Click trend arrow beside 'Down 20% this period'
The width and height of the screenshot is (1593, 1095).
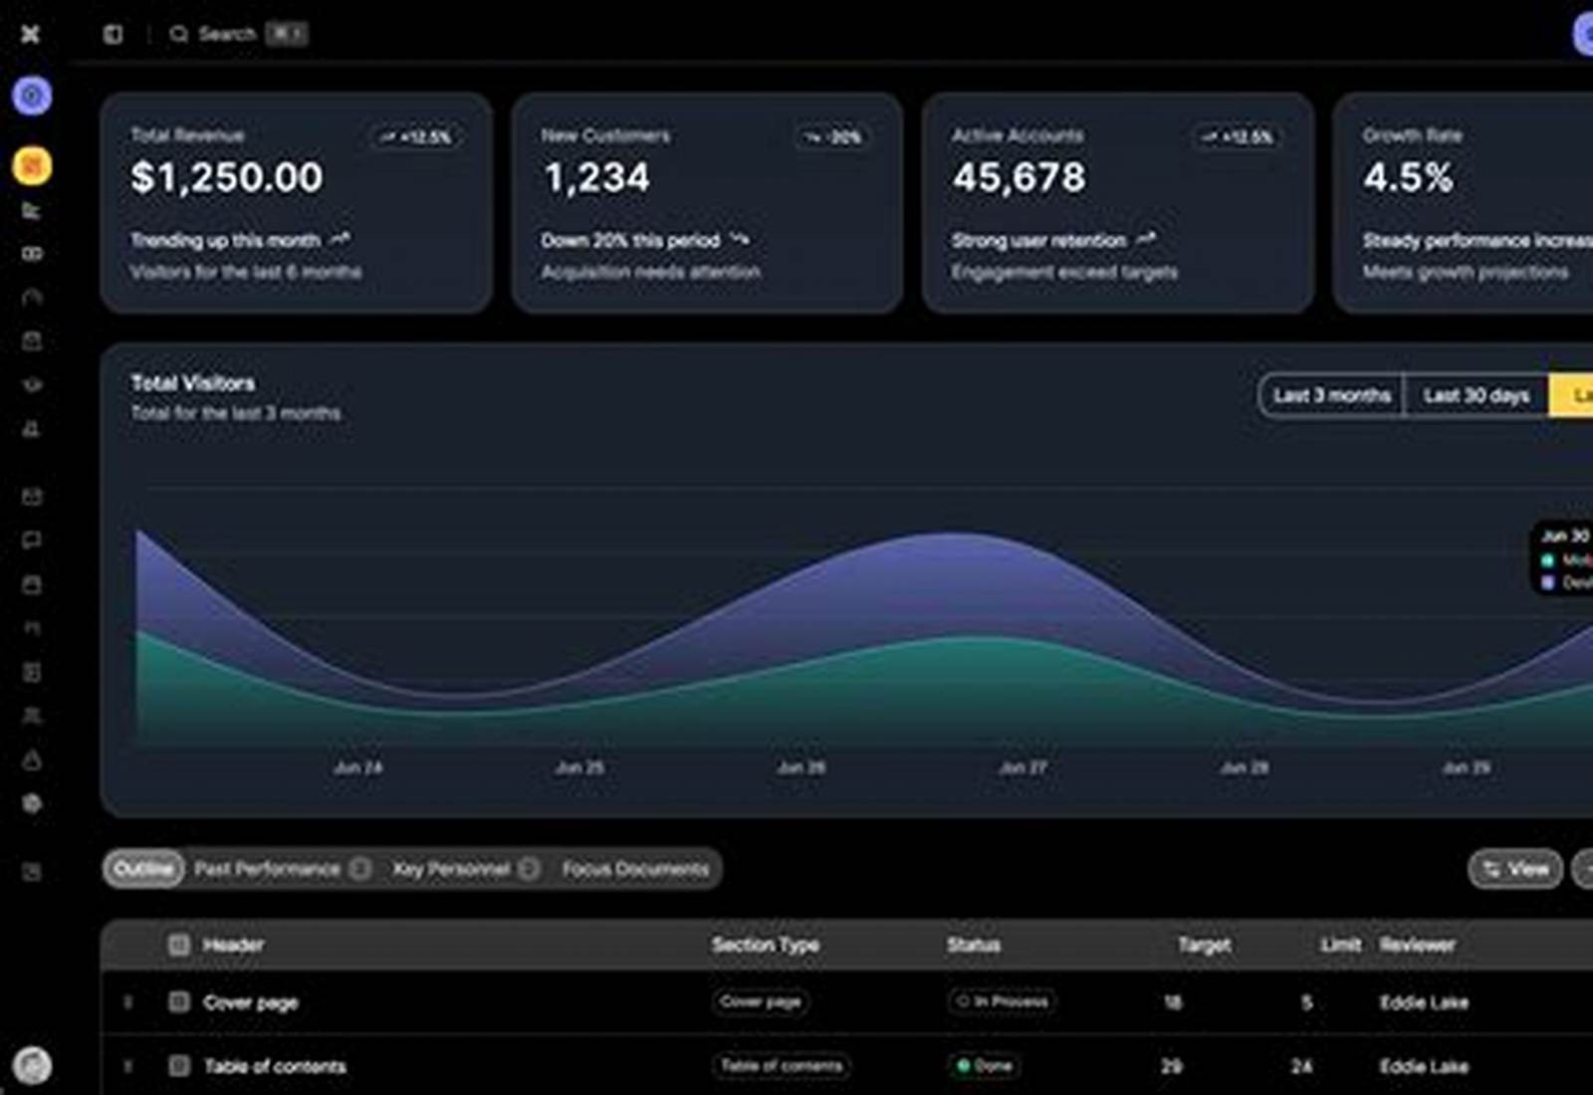(x=739, y=239)
